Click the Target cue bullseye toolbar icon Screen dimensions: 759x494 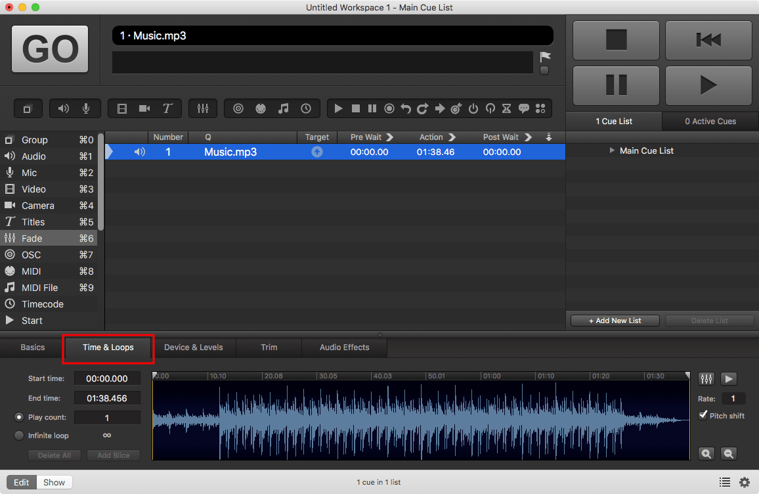pyautogui.click(x=456, y=108)
